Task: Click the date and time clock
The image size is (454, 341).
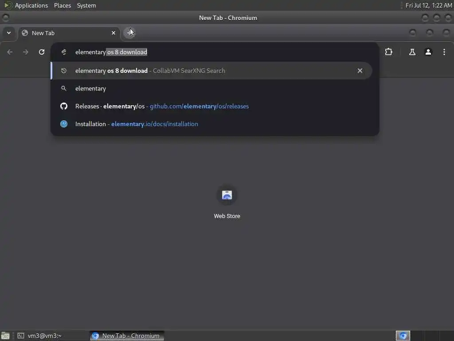Action: click(x=429, y=5)
